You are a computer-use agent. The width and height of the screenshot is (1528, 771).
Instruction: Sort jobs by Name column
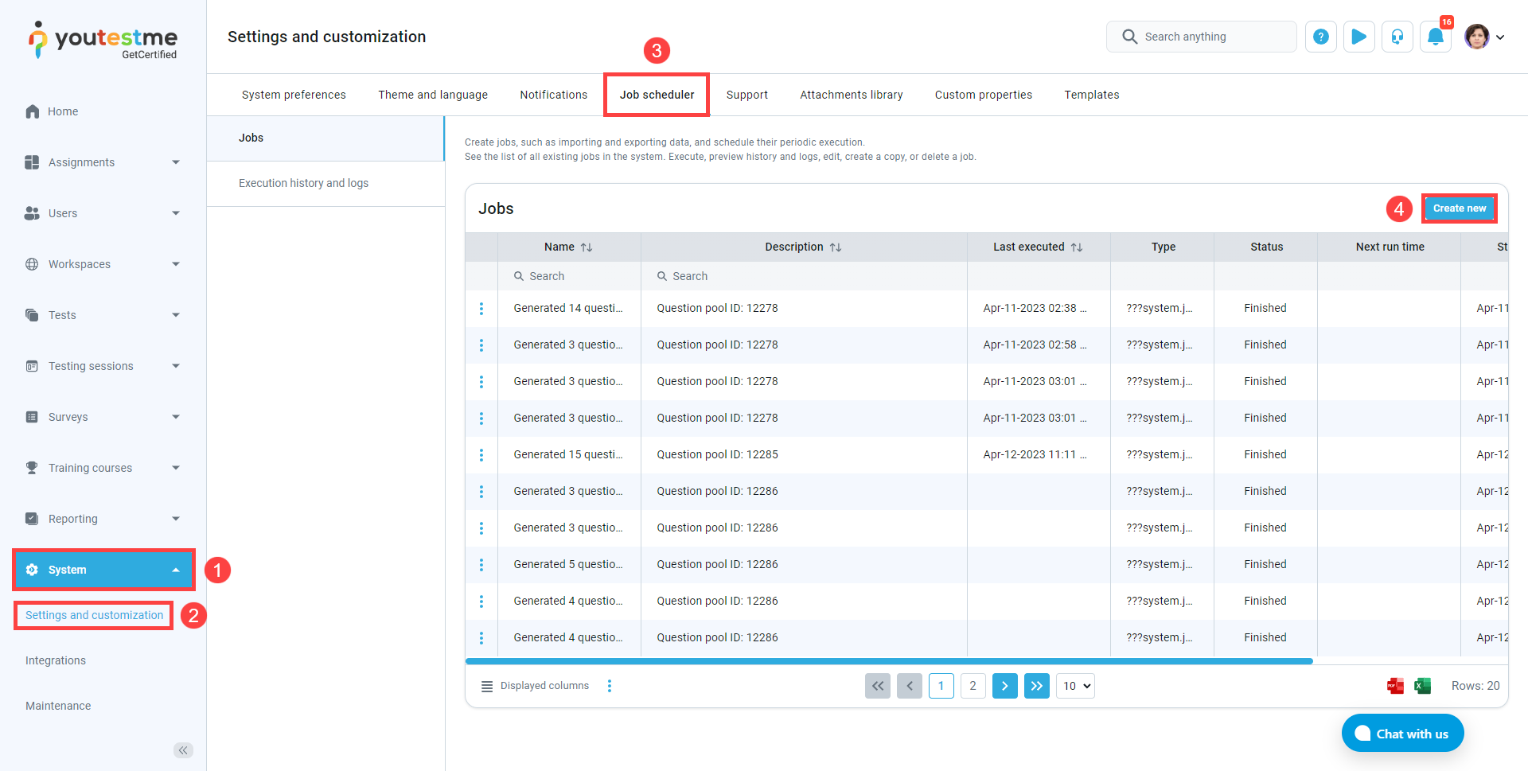coord(586,247)
